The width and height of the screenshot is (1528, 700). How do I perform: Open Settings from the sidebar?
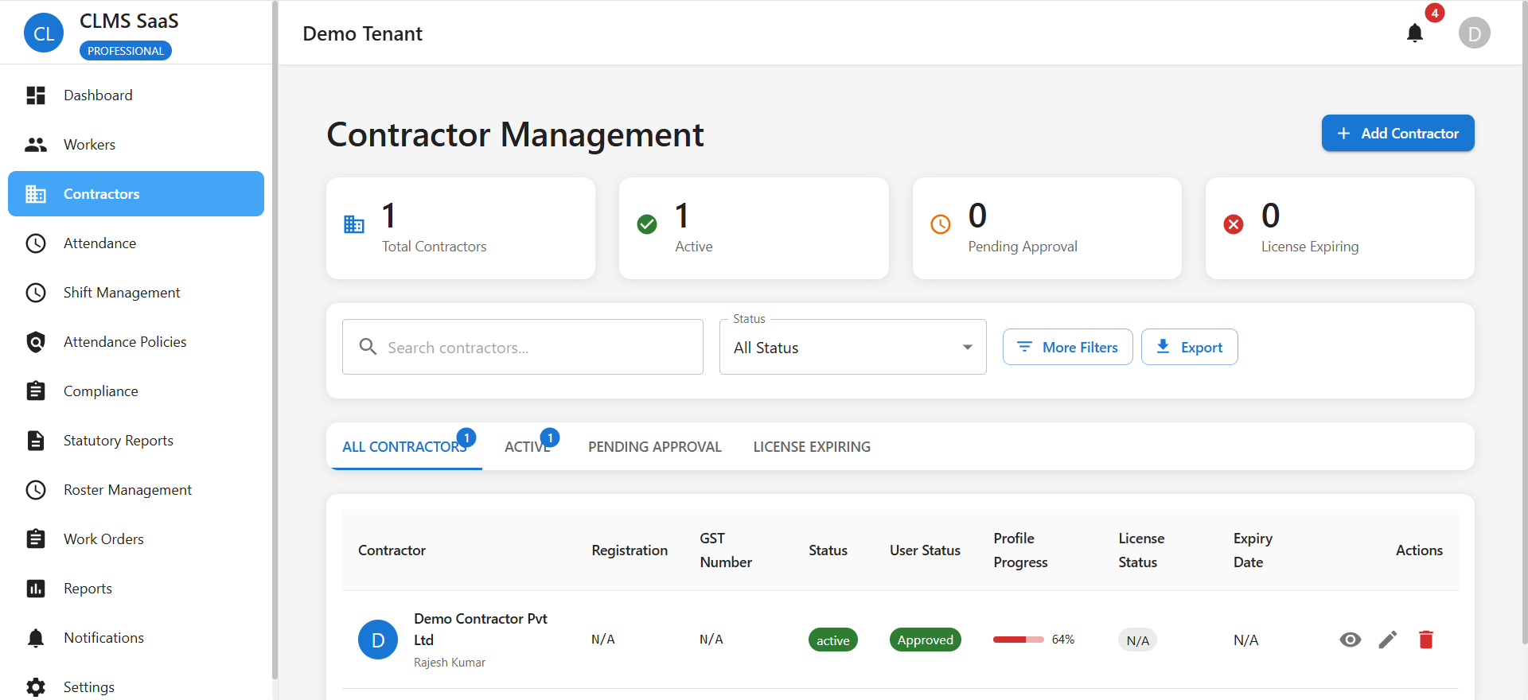click(x=89, y=686)
